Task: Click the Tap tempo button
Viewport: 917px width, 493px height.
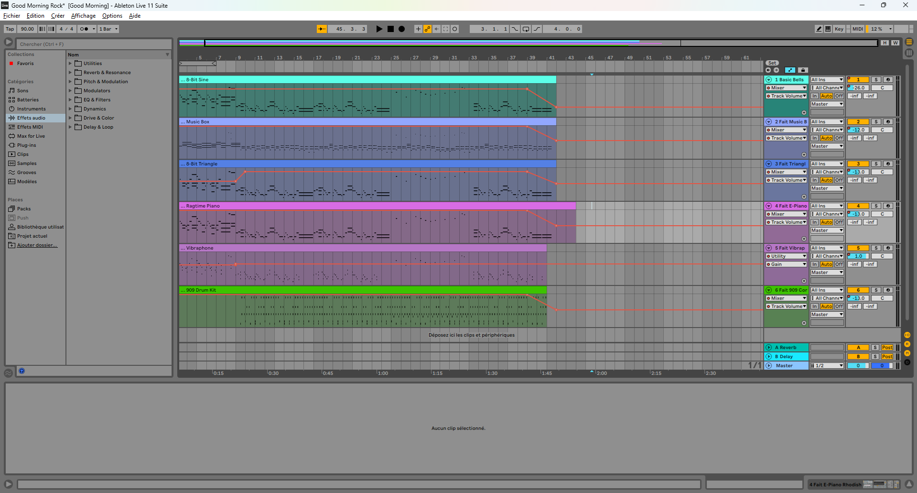Action: click(10, 29)
